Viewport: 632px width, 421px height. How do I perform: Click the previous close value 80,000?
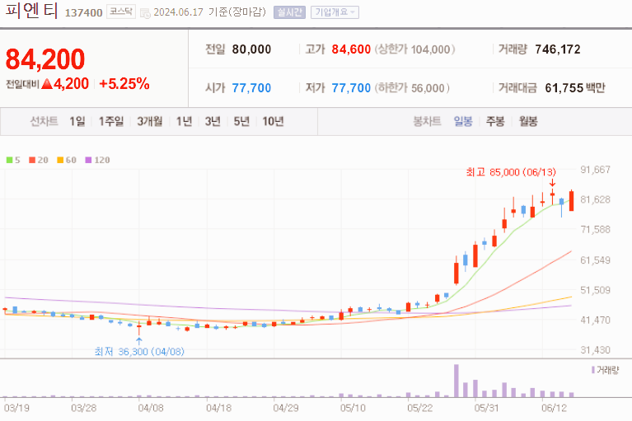click(251, 49)
